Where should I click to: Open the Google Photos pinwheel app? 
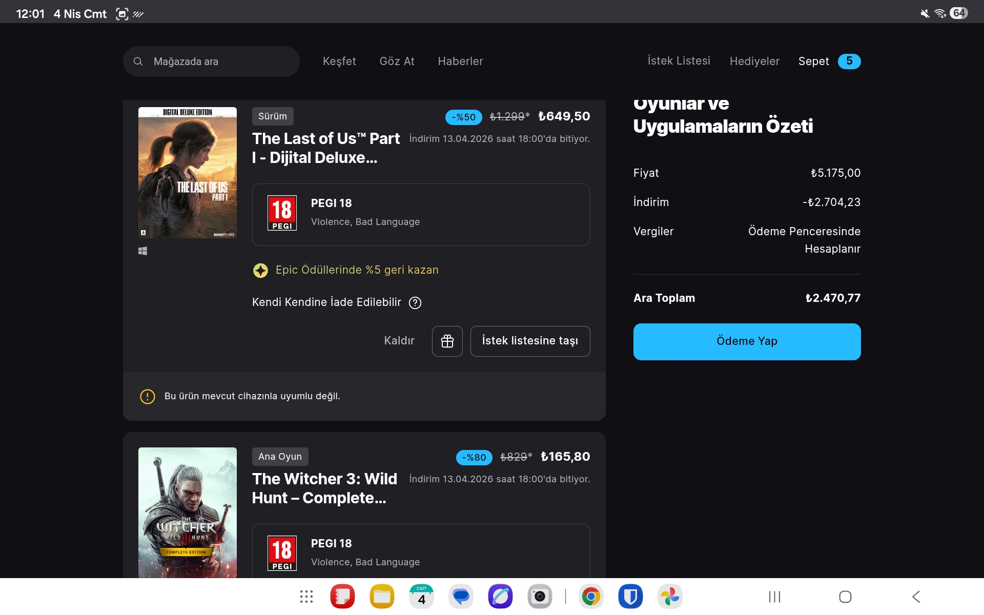[670, 597]
